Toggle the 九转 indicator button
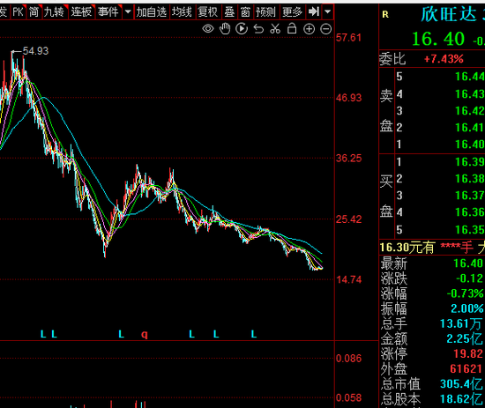 pyautogui.click(x=55, y=12)
